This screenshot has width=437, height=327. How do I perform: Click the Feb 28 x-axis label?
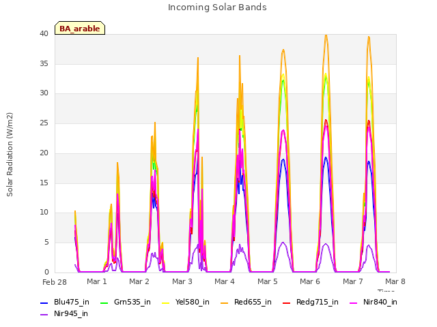click(x=55, y=282)
